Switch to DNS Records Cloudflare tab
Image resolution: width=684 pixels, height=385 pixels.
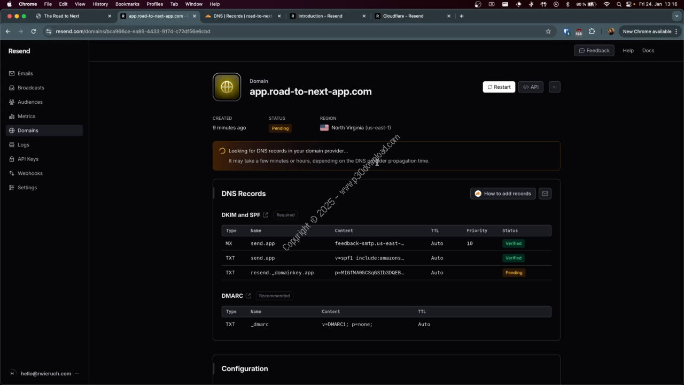click(243, 16)
